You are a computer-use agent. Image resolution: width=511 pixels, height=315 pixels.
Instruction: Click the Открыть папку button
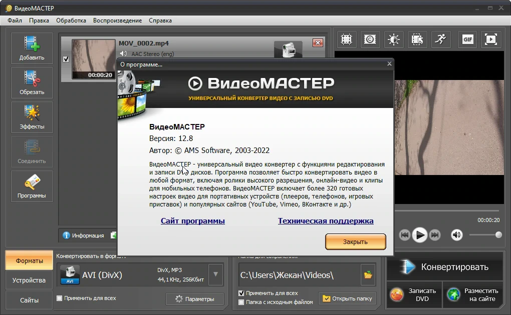coord(347,298)
